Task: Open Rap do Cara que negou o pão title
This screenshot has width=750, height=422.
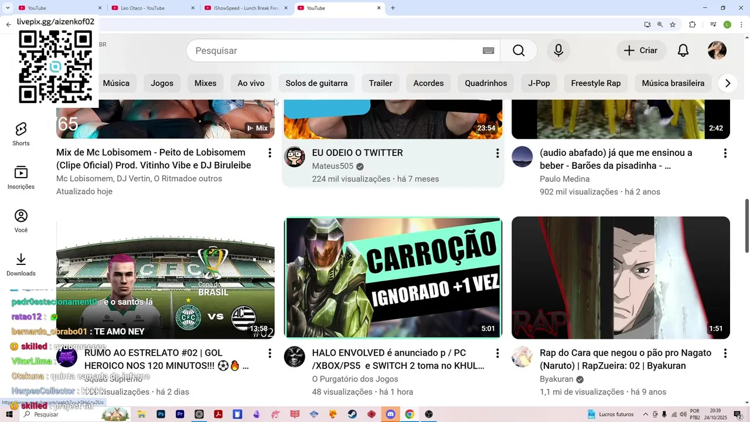Action: click(625, 359)
